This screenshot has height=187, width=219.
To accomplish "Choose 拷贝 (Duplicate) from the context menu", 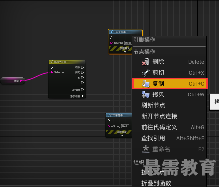I will click(x=169, y=94).
